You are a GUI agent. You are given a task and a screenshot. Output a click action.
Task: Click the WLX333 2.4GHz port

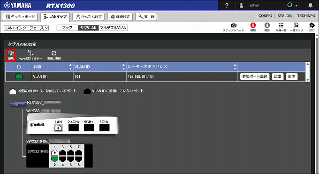click(74, 128)
